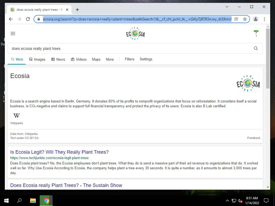Click the scrollbar down arrow

pyautogui.click(x=268, y=187)
